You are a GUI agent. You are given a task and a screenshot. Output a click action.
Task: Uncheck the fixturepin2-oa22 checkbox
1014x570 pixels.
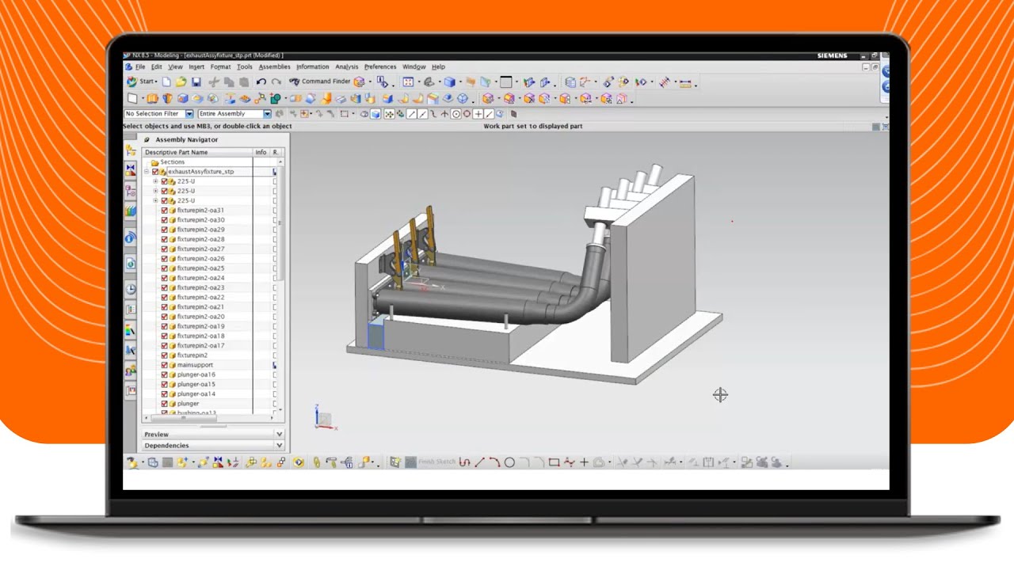(x=165, y=297)
